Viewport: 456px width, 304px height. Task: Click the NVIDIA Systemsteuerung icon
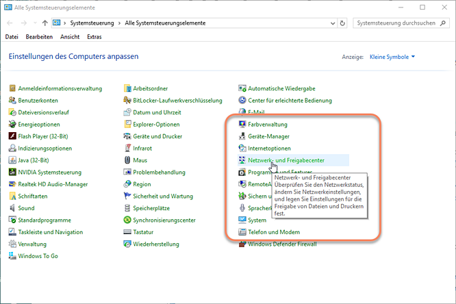pos(12,172)
